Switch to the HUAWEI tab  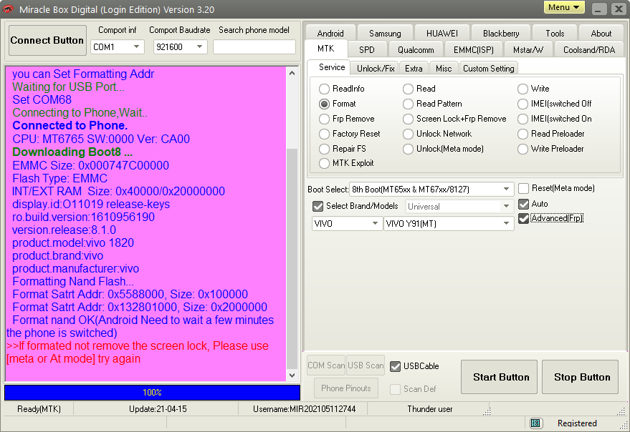click(442, 34)
